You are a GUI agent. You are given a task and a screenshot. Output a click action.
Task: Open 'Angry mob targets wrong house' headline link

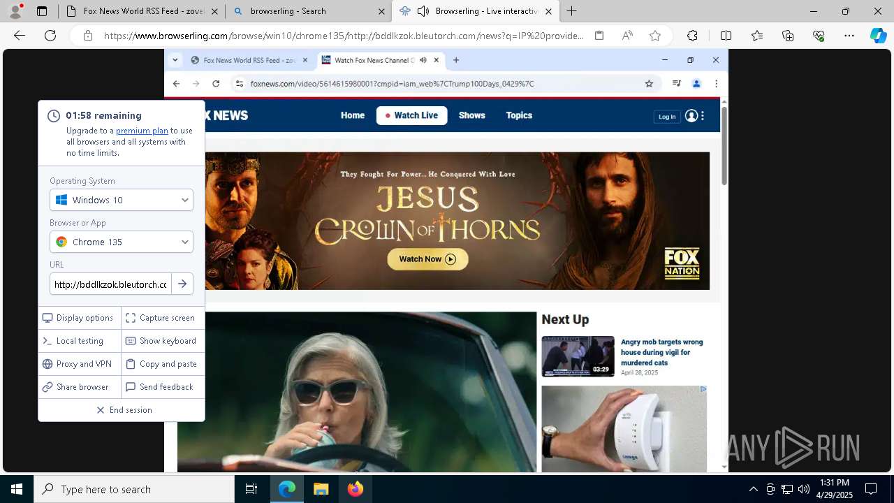pos(661,352)
